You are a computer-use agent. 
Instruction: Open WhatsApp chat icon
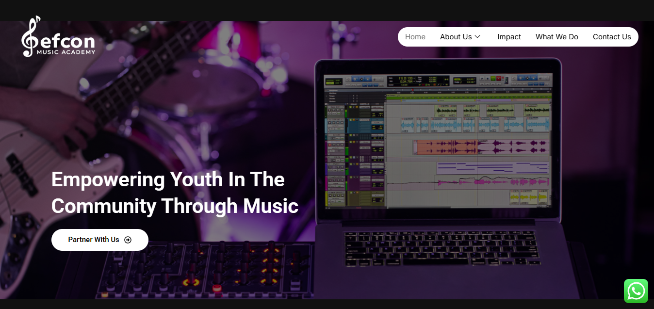[x=636, y=291]
